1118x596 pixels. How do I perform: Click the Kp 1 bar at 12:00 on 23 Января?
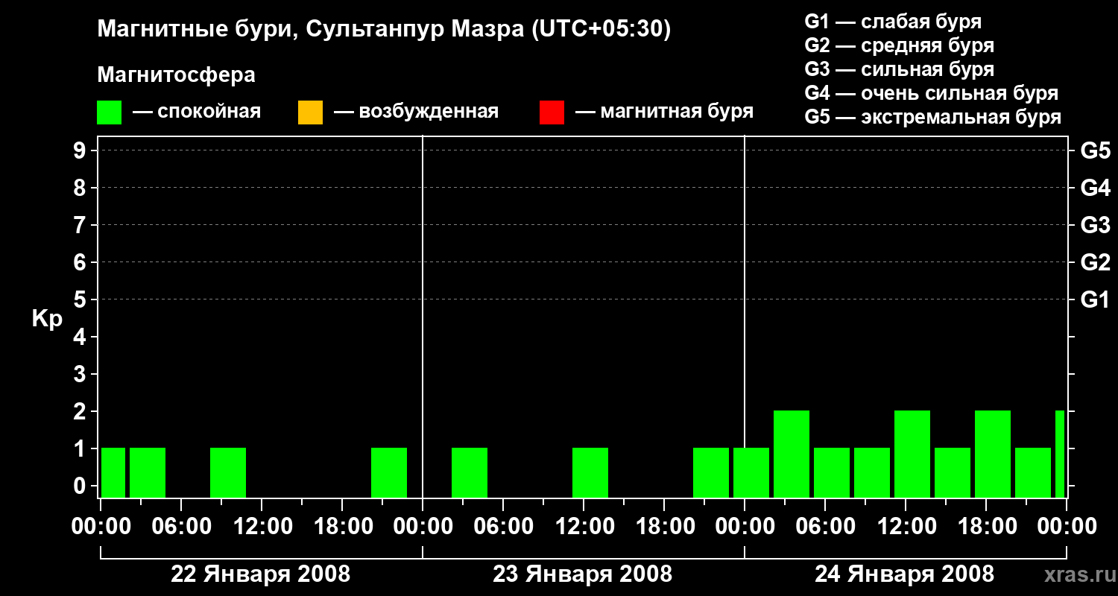pyautogui.click(x=590, y=472)
